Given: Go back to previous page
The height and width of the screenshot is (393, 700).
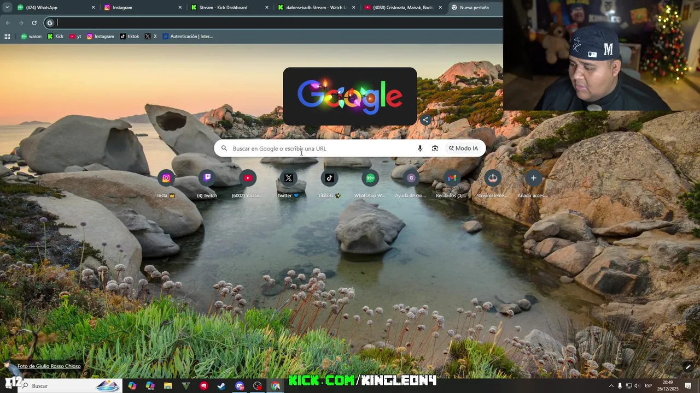Looking at the screenshot, I should point(8,23).
